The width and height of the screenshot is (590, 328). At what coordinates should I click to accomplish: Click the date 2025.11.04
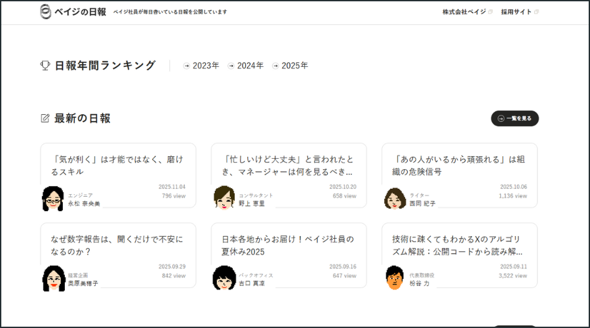click(x=172, y=187)
